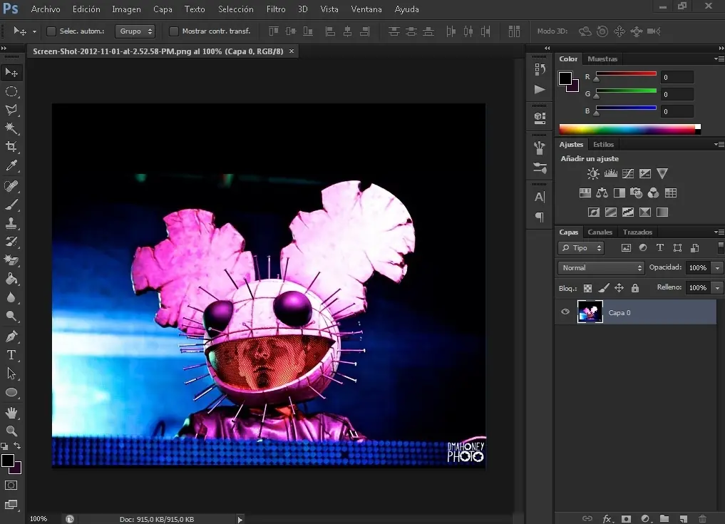Add a Levels adjustment
725x524 pixels.
tap(610, 173)
